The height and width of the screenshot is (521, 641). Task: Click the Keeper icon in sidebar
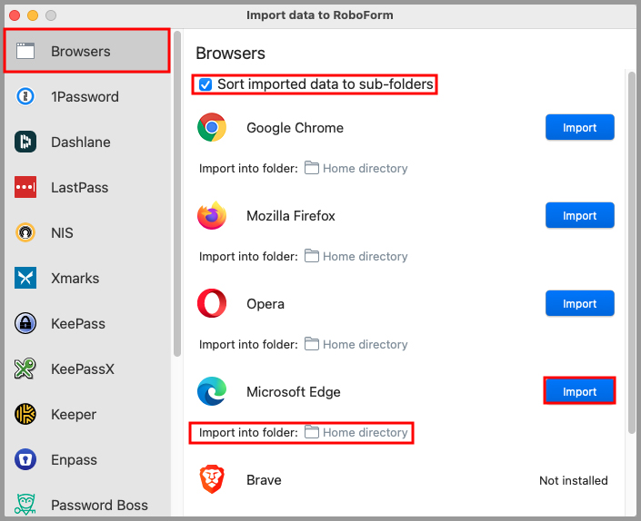click(25, 415)
